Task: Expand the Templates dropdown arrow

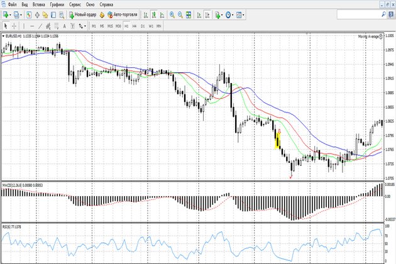Action: pos(243,15)
